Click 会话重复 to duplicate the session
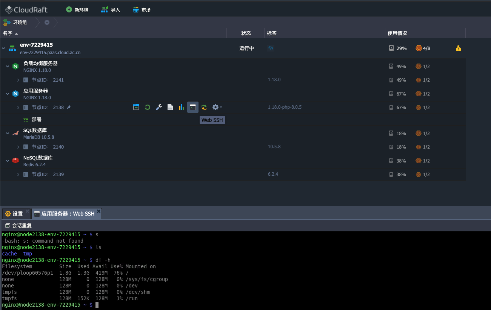The image size is (491, 310). [x=19, y=225]
